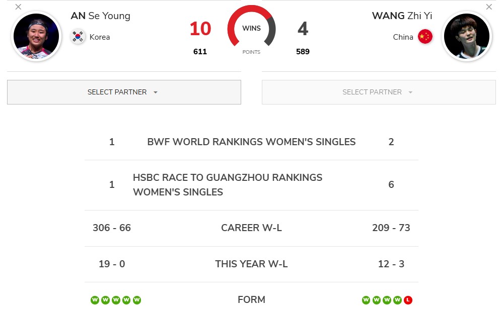Screen dimensions: 502x313
Task: Click the wins progress ring gauge
Action: pos(251,28)
